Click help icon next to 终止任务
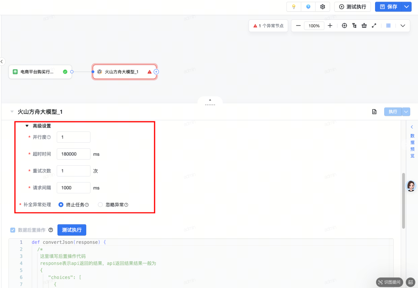Screen dimensions: 418x288 click(x=87, y=205)
